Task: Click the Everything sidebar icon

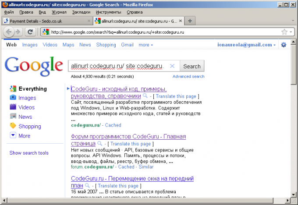Action: point(13,88)
